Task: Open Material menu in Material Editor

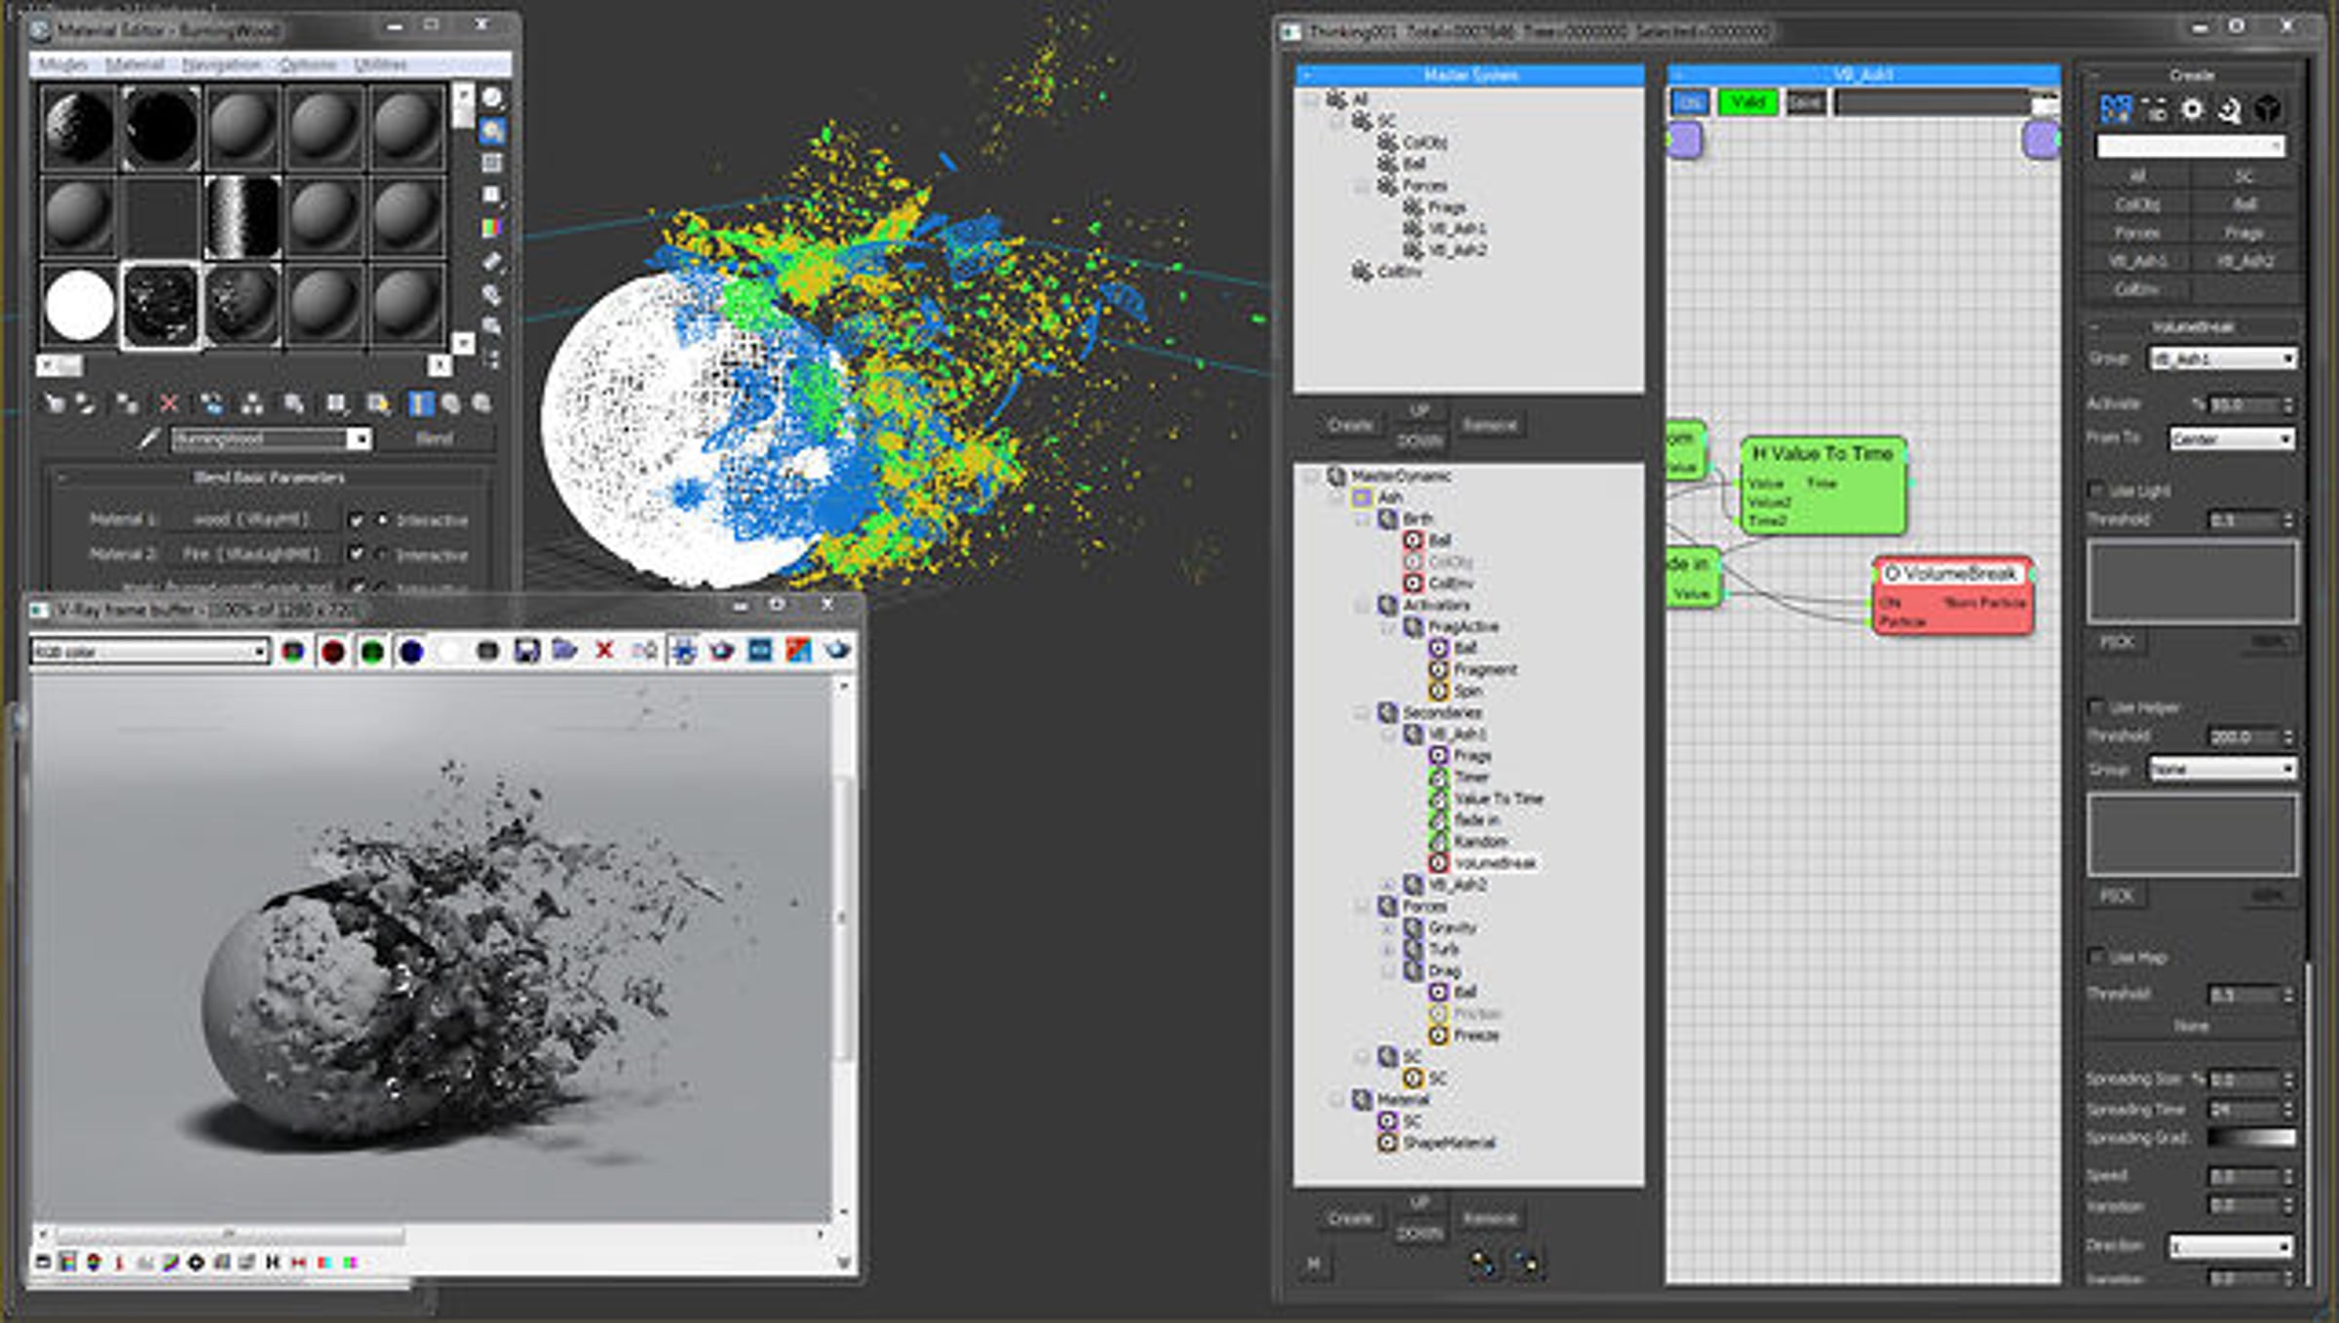Action: [x=134, y=64]
